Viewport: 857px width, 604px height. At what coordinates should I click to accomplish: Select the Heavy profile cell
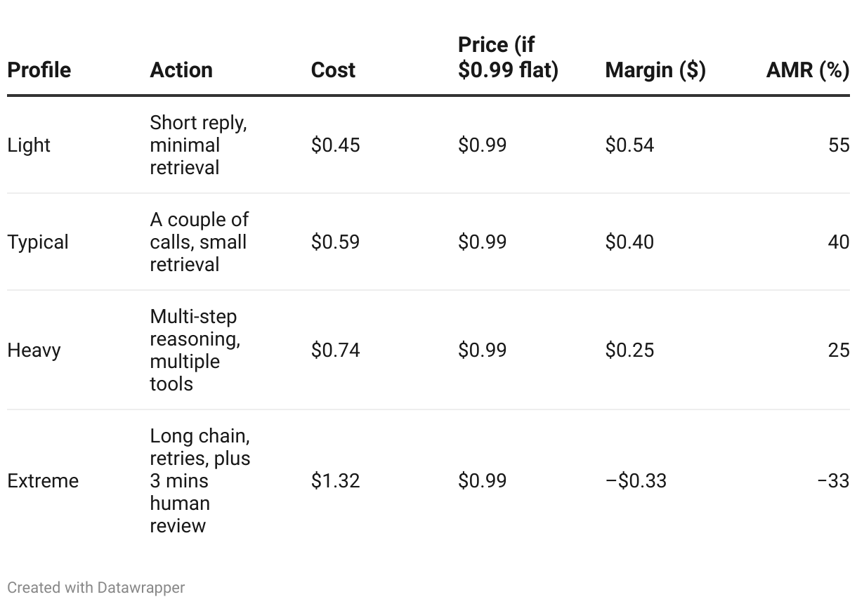pos(34,350)
